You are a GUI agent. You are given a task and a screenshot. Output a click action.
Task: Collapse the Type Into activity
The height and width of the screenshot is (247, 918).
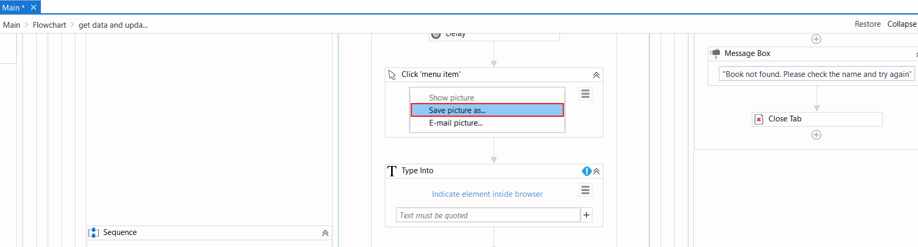click(x=597, y=171)
